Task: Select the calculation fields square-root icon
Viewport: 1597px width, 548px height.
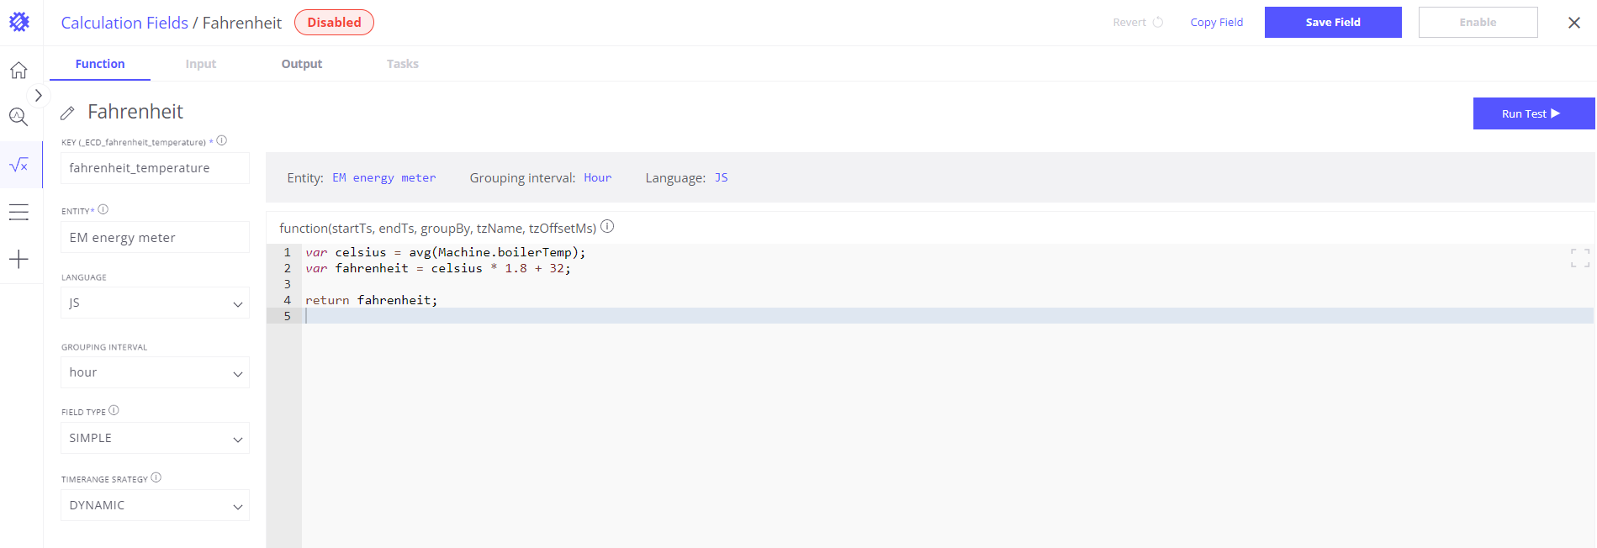Action: click(19, 166)
